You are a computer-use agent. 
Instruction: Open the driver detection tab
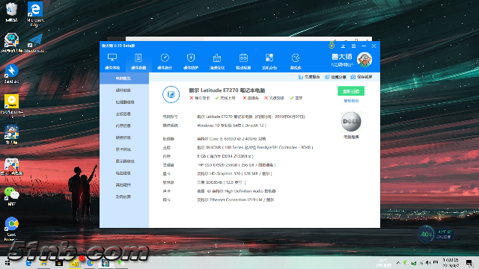click(x=243, y=61)
